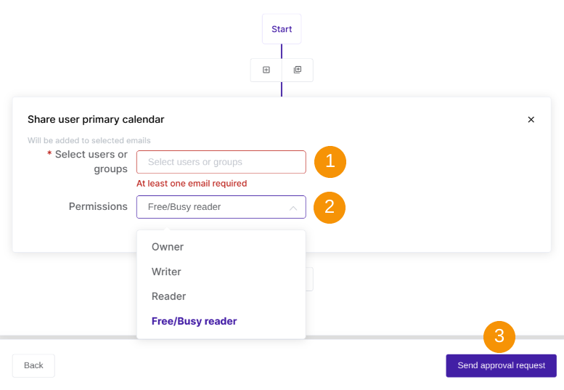Select Owner permission option
This screenshot has width=564, height=390.
(x=168, y=247)
